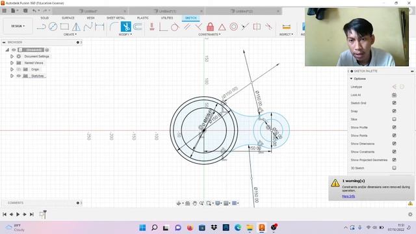This screenshot has height=234, width=416.
Task: Expand Named Views tree node
Action: [x=12, y=63]
